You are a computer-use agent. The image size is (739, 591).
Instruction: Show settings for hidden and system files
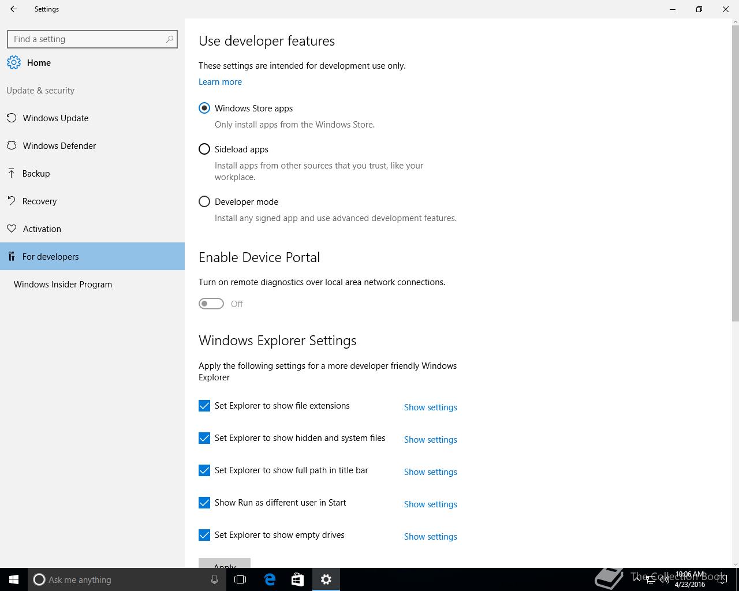click(430, 440)
